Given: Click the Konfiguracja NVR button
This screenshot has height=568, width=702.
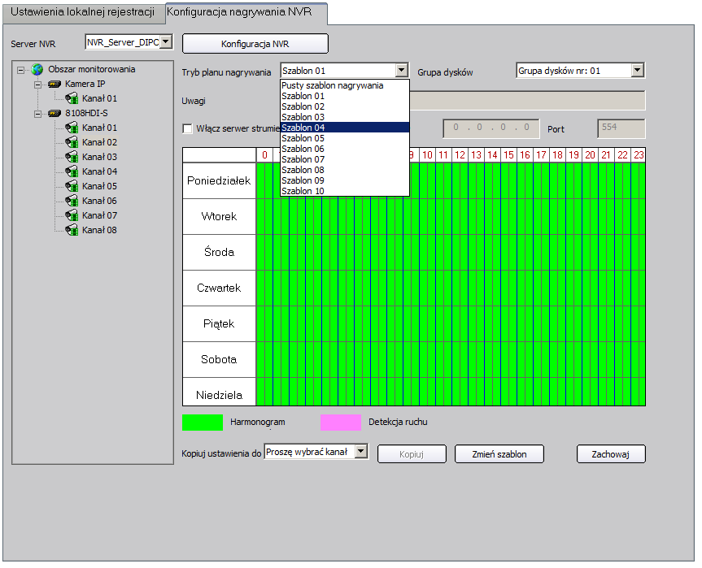Looking at the screenshot, I should pos(255,44).
